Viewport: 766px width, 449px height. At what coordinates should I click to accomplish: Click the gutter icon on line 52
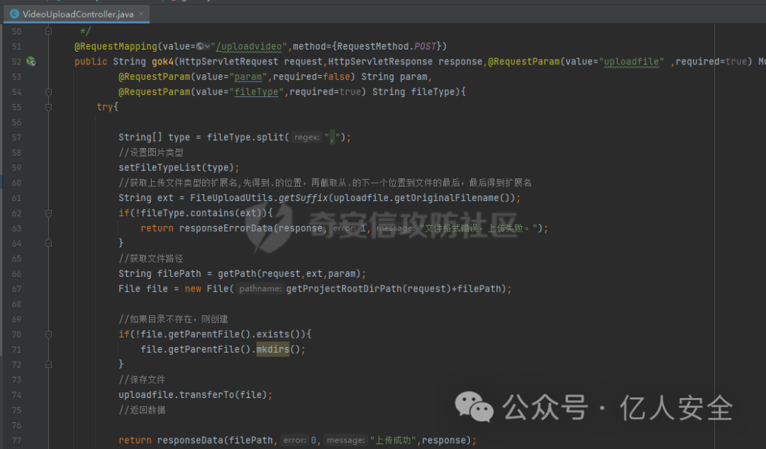point(30,62)
